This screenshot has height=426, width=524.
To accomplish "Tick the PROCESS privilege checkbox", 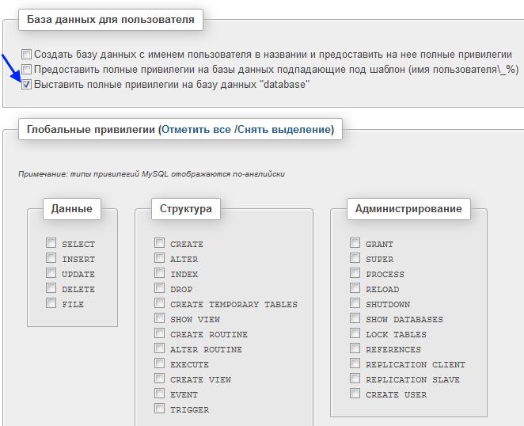I will [355, 273].
